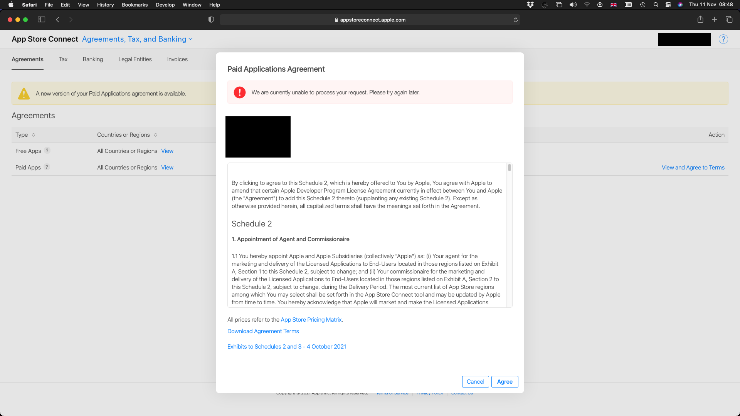Click the yellow warning triangle icon
This screenshot has width=740, height=416.
(x=24, y=94)
